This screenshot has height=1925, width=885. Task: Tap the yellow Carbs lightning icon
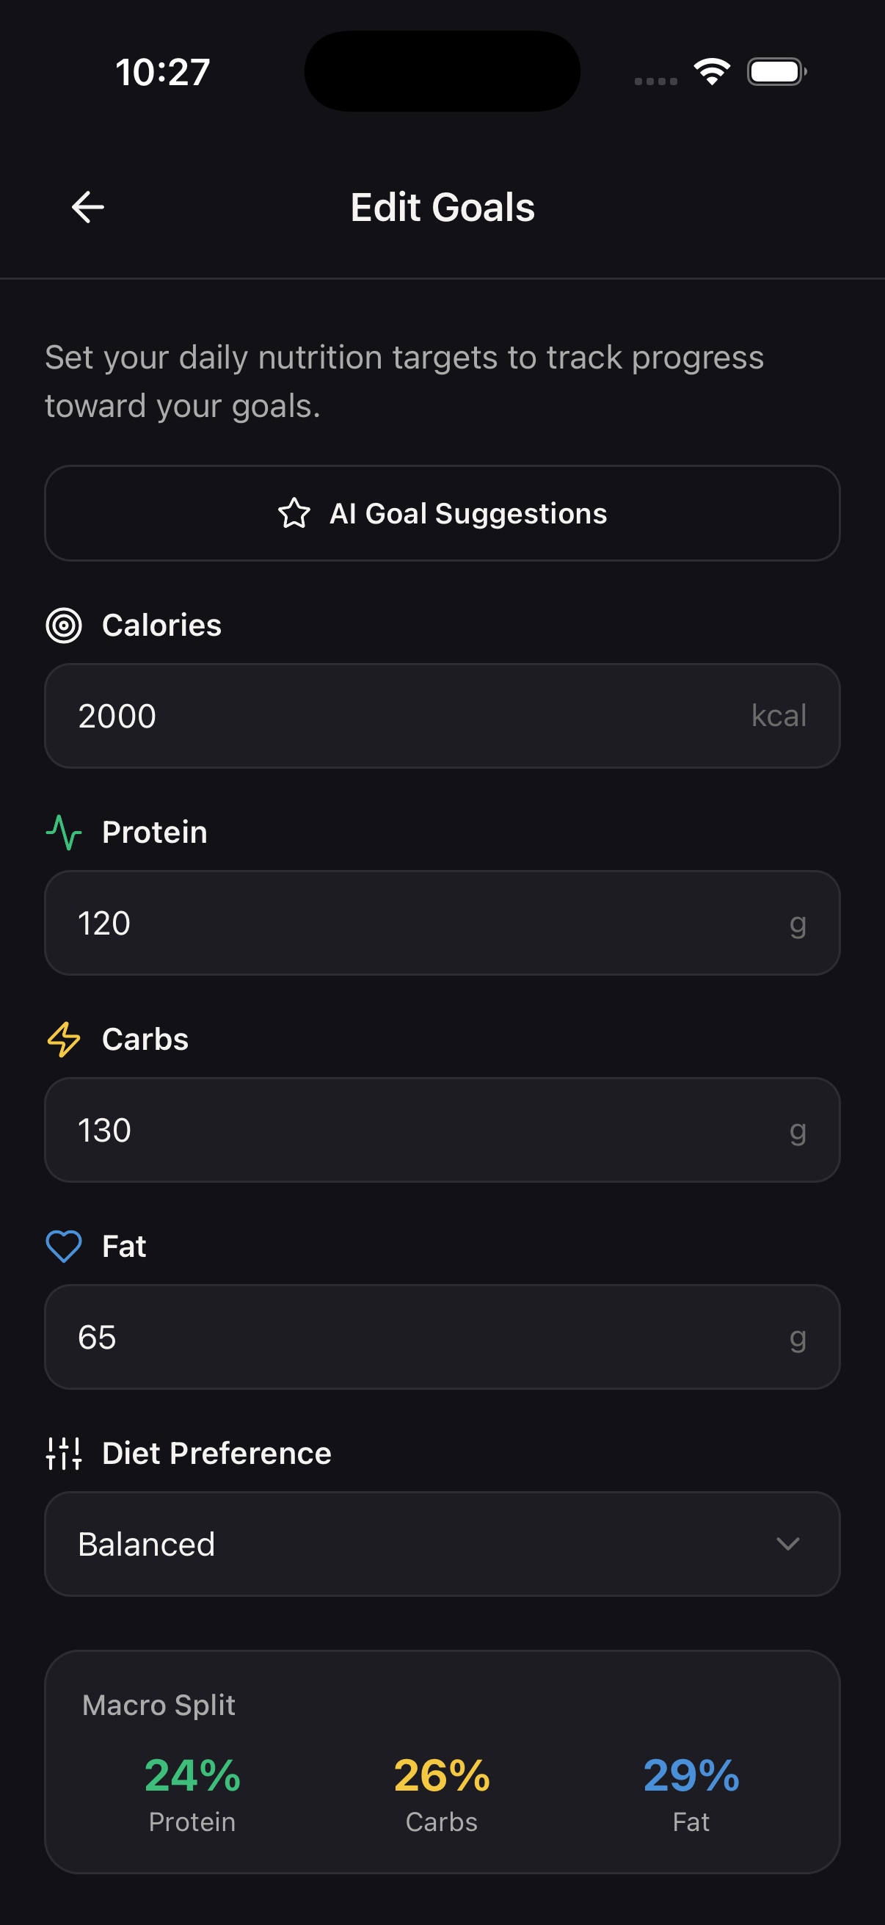[65, 1040]
